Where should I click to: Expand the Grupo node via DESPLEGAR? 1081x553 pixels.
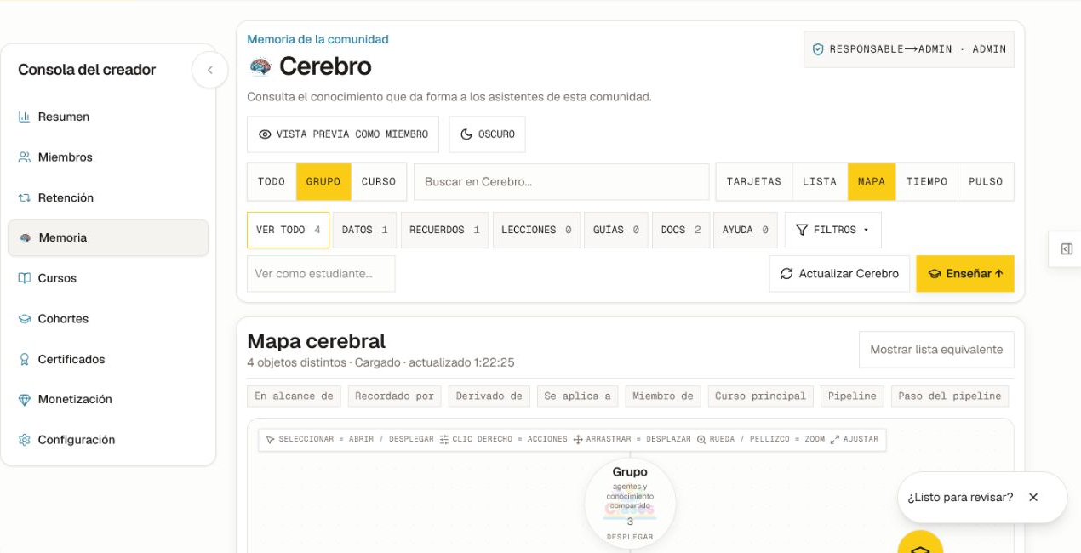(630, 537)
